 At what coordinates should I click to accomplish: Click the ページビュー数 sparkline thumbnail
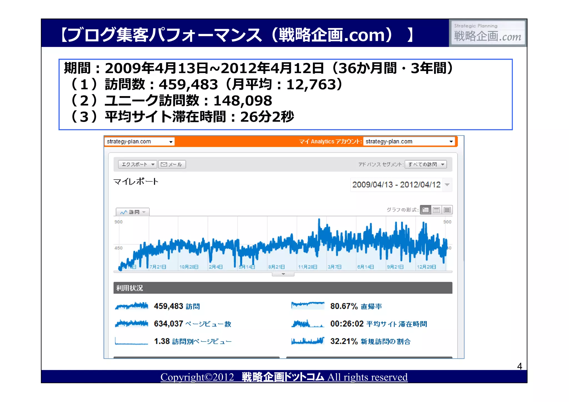point(131,323)
